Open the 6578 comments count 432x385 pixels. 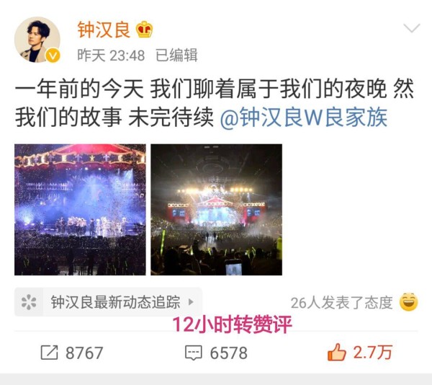click(229, 353)
